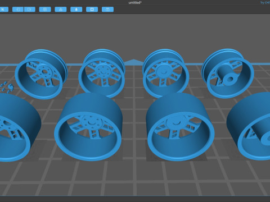The image size is (270, 202).
Task: Click the untitled* document title
Action: point(135,3)
